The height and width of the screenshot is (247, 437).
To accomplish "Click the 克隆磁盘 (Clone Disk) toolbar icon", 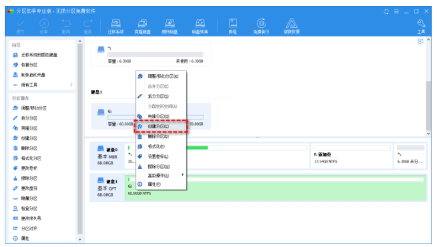I will [142, 26].
